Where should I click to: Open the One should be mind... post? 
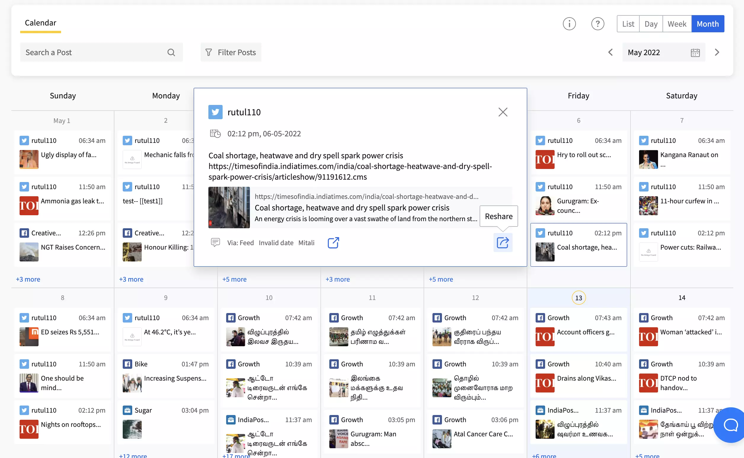(63, 376)
